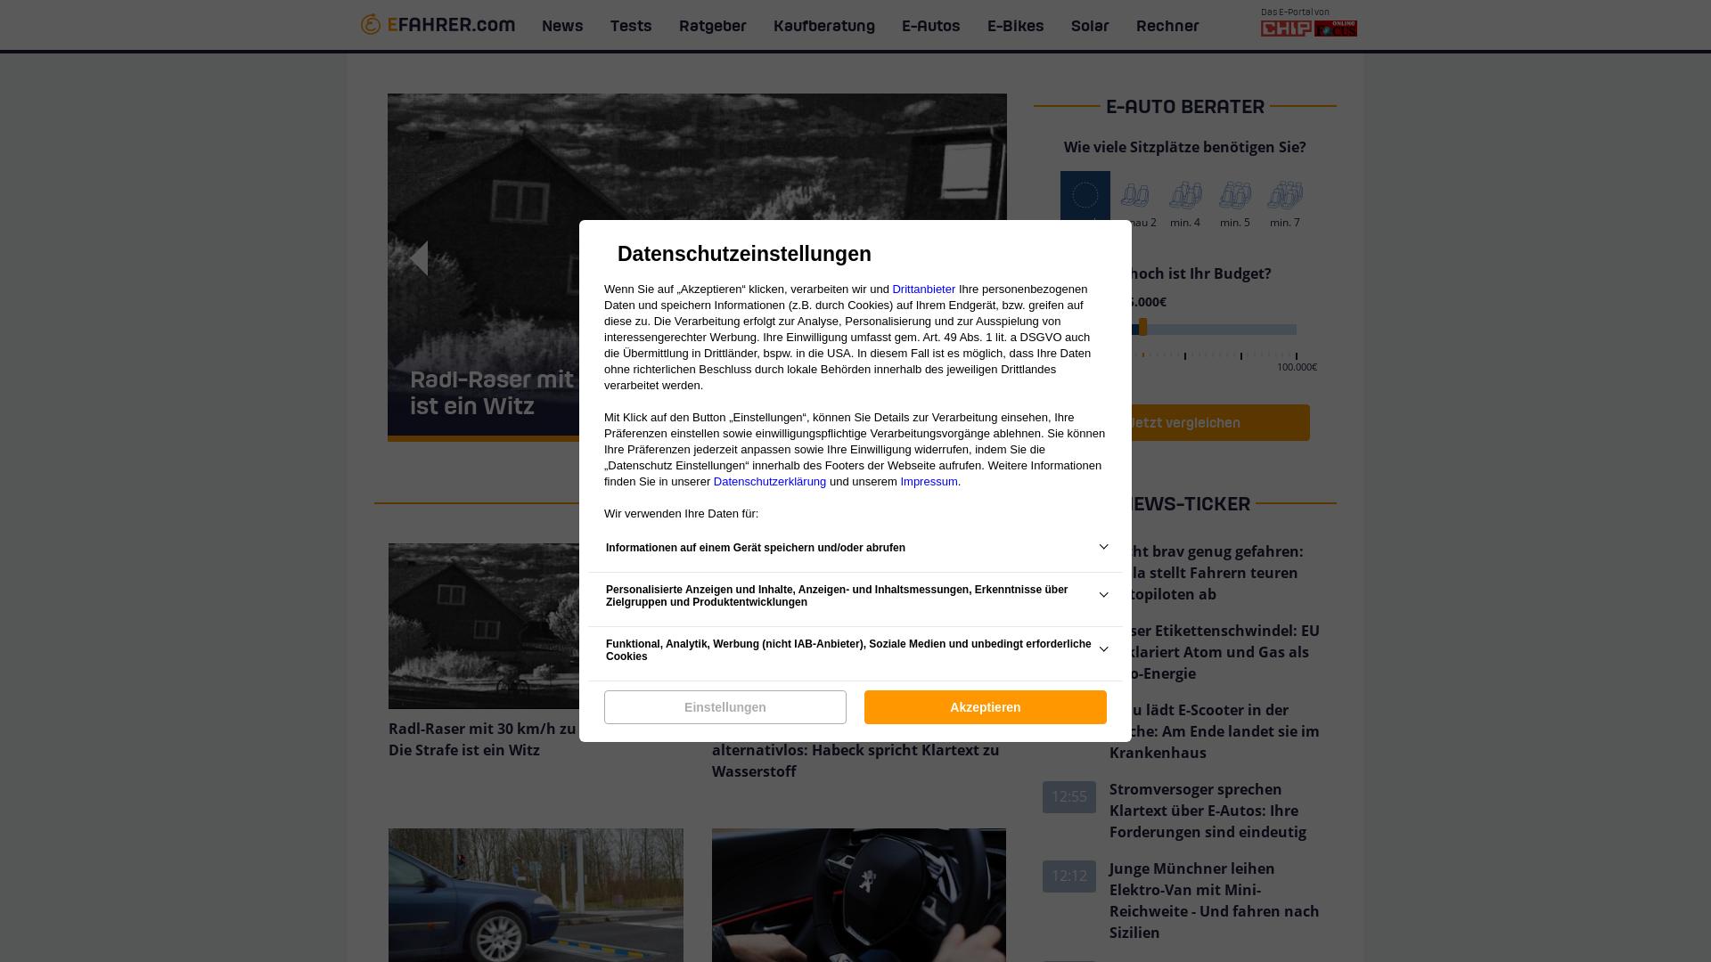This screenshot has width=1711, height=962.
Task: Click Einstellungen button to configure settings
Action: pyautogui.click(x=725, y=706)
